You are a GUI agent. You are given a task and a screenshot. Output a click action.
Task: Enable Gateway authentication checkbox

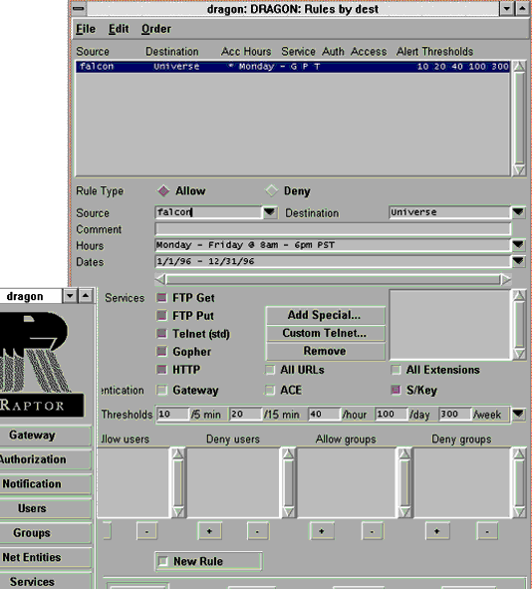pos(161,391)
